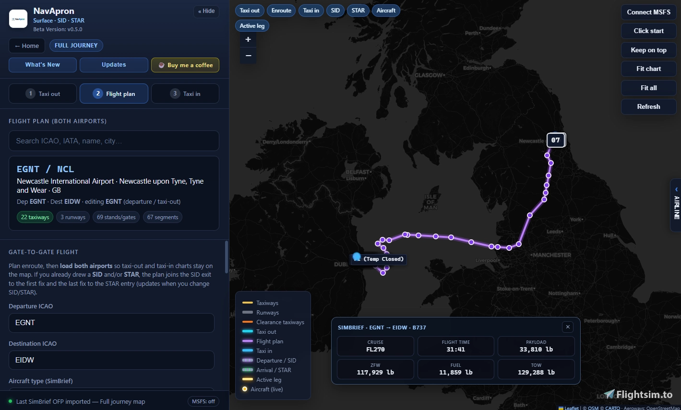Click Clearance taxiways legend orange line
The width and height of the screenshot is (681, 410).
pyautogui.click(x=248, y=322)
